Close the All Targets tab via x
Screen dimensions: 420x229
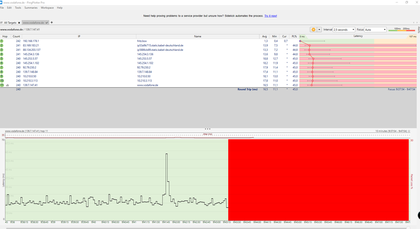(x=18, y=23)
